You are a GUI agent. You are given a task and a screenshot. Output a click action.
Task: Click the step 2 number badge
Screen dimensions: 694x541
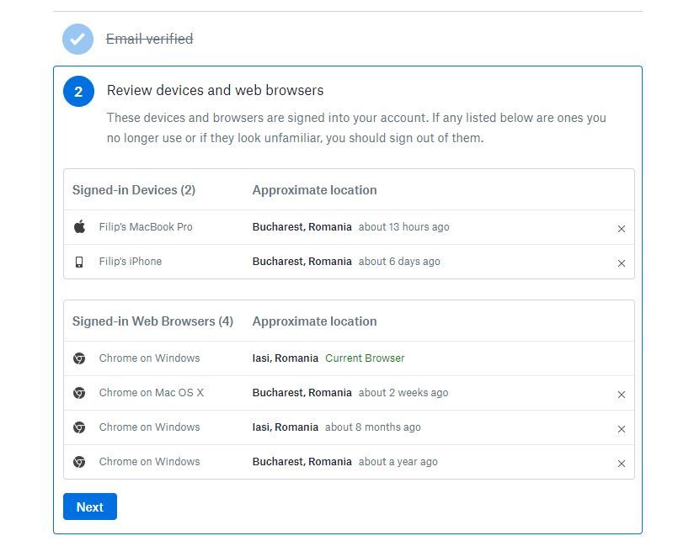point(78,92)
